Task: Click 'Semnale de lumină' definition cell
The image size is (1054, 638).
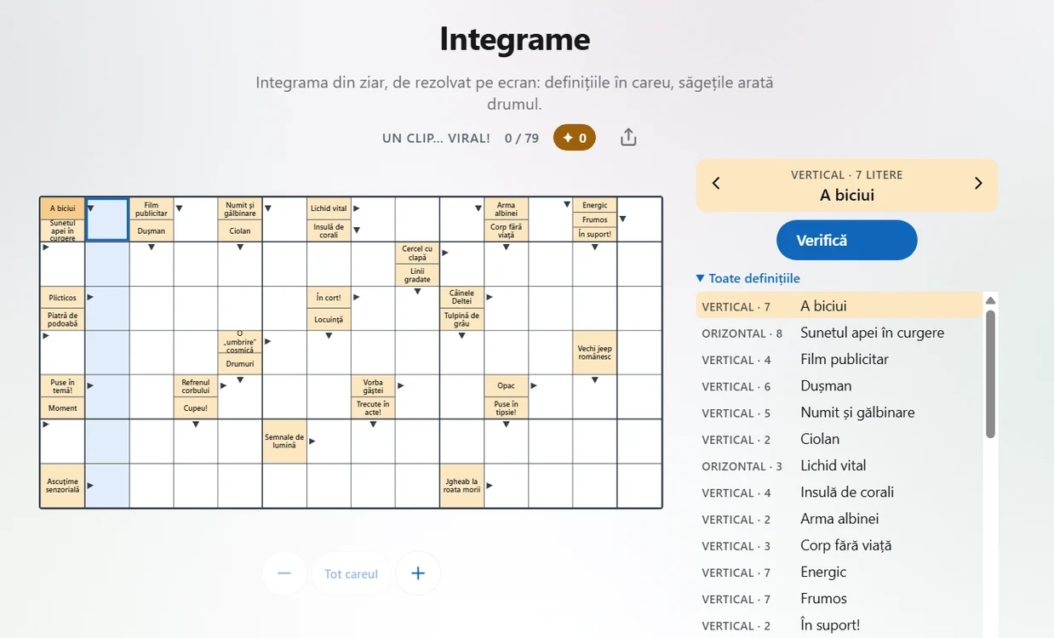Action: click(284, 441)
